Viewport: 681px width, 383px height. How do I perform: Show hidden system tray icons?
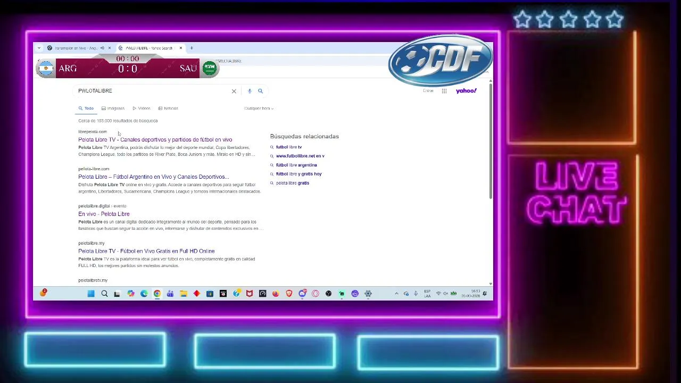(396, 294)
